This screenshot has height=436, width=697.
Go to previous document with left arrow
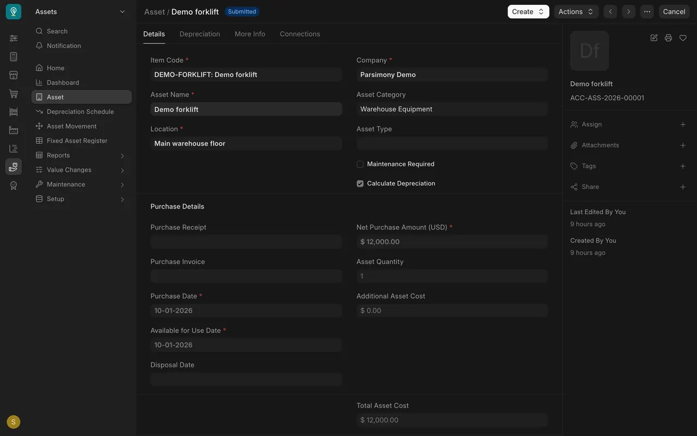tap(610, 11)
